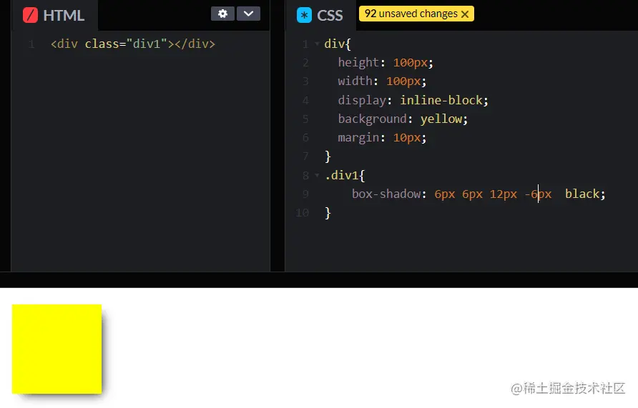Click the yellow box in preview
This screenshot has height=408, width=638.
tap(57, 349)
